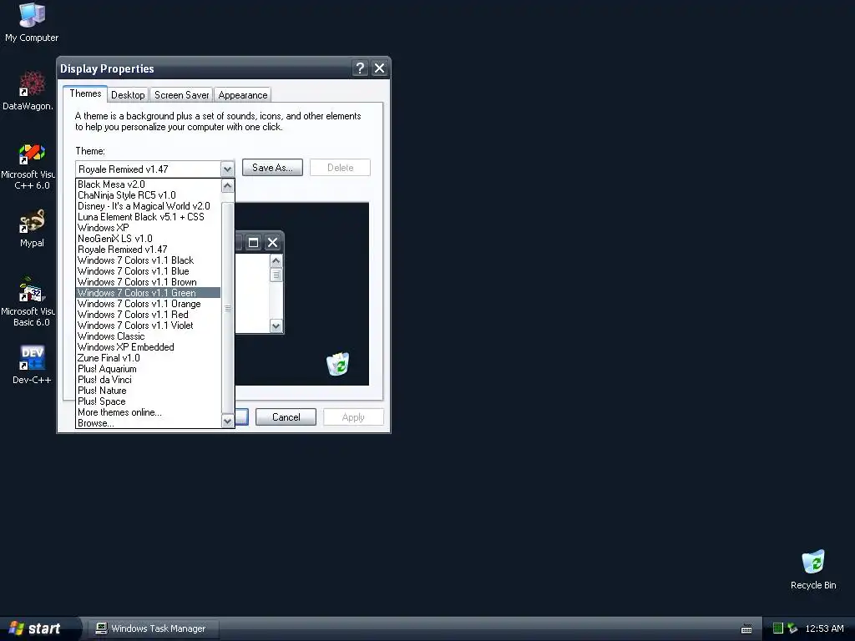
Task: Click the Theme combo box showing Royale Remixed
Action: coord(154,169)
